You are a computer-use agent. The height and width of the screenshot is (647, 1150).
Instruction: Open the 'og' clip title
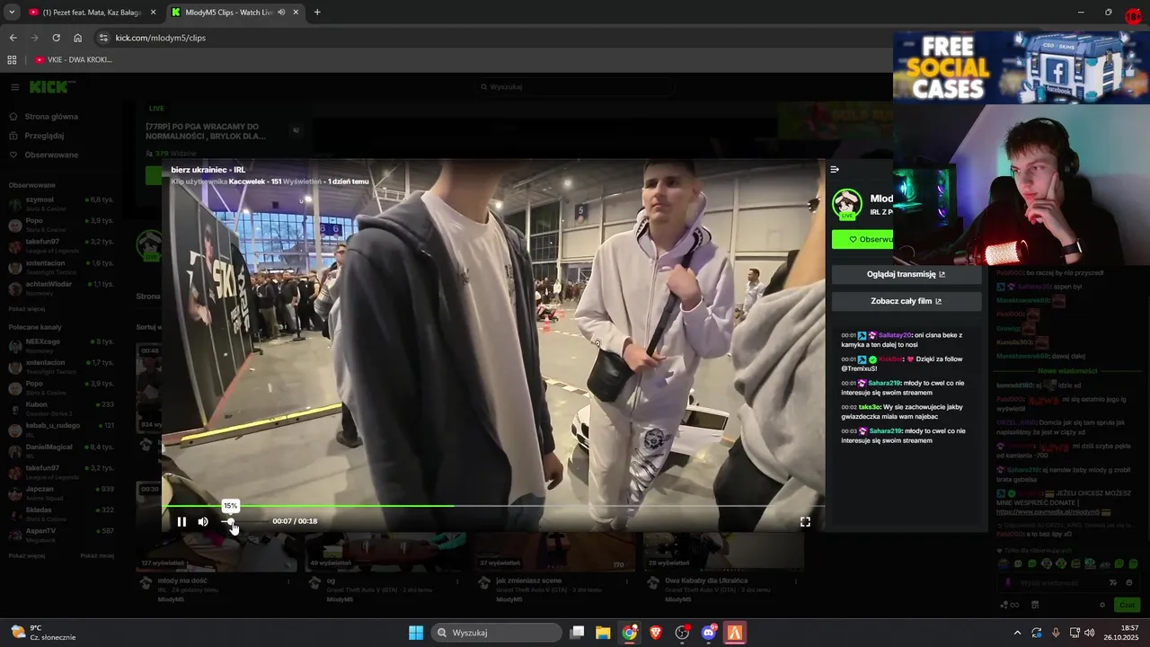point(330,581)
